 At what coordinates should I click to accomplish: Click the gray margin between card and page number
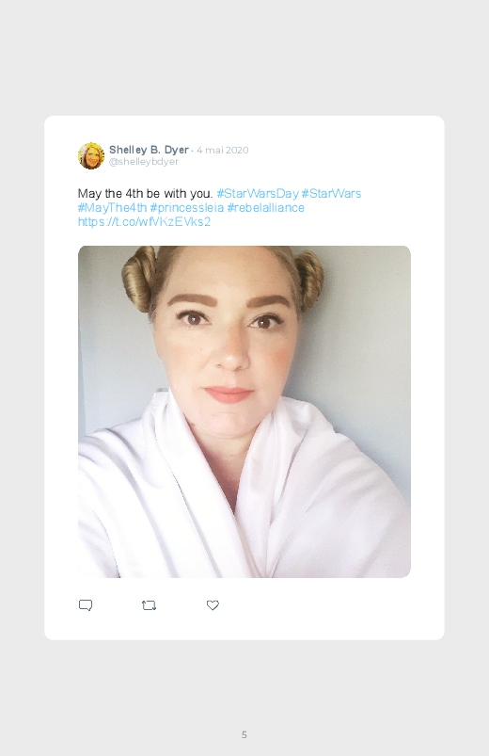coord(244,684)
